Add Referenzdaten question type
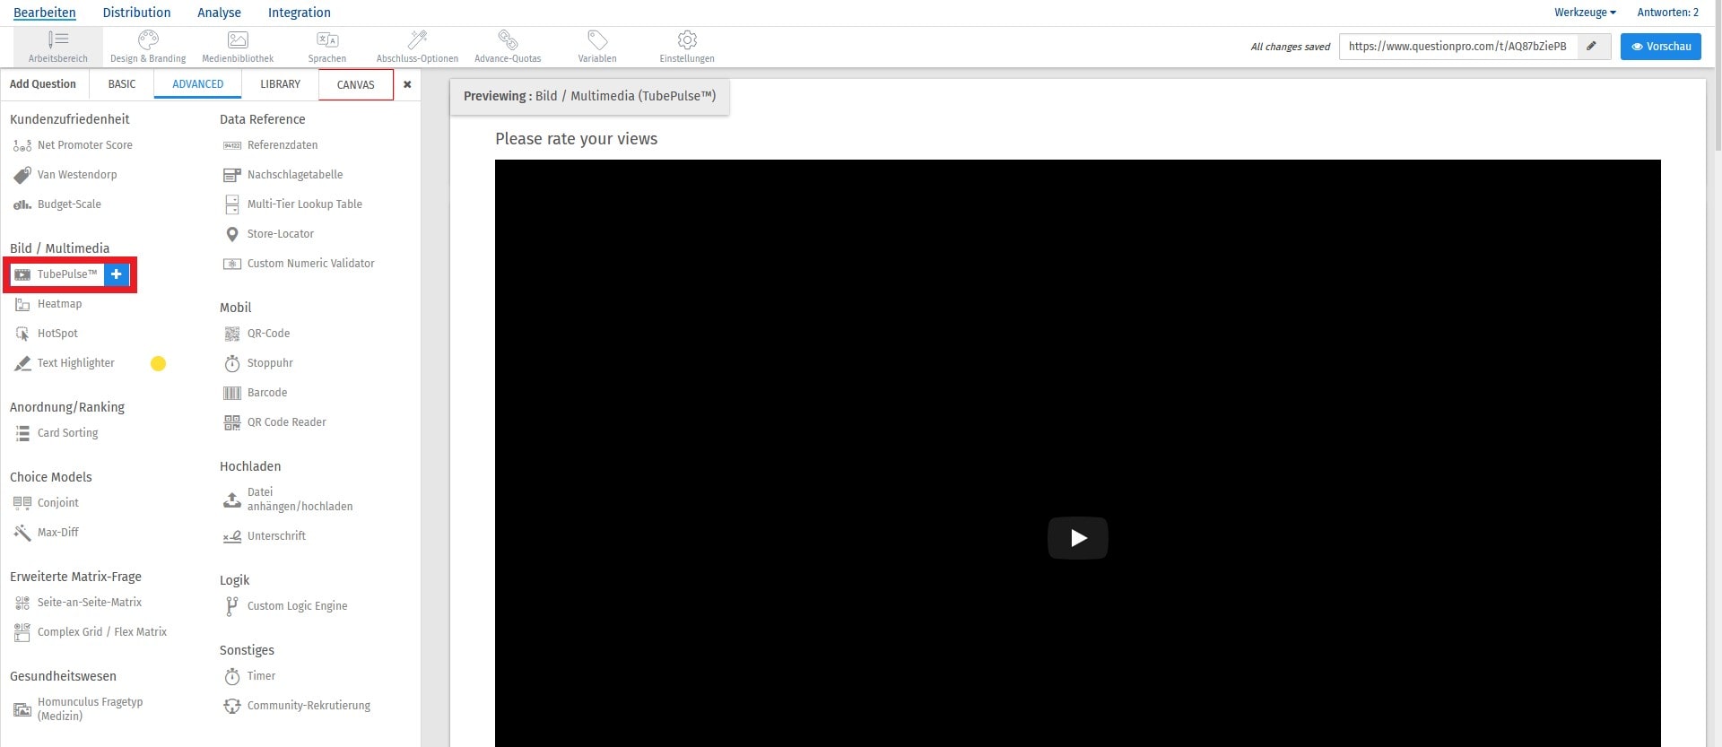This screenshot has height=747, width=1722. tap(271, 145)
